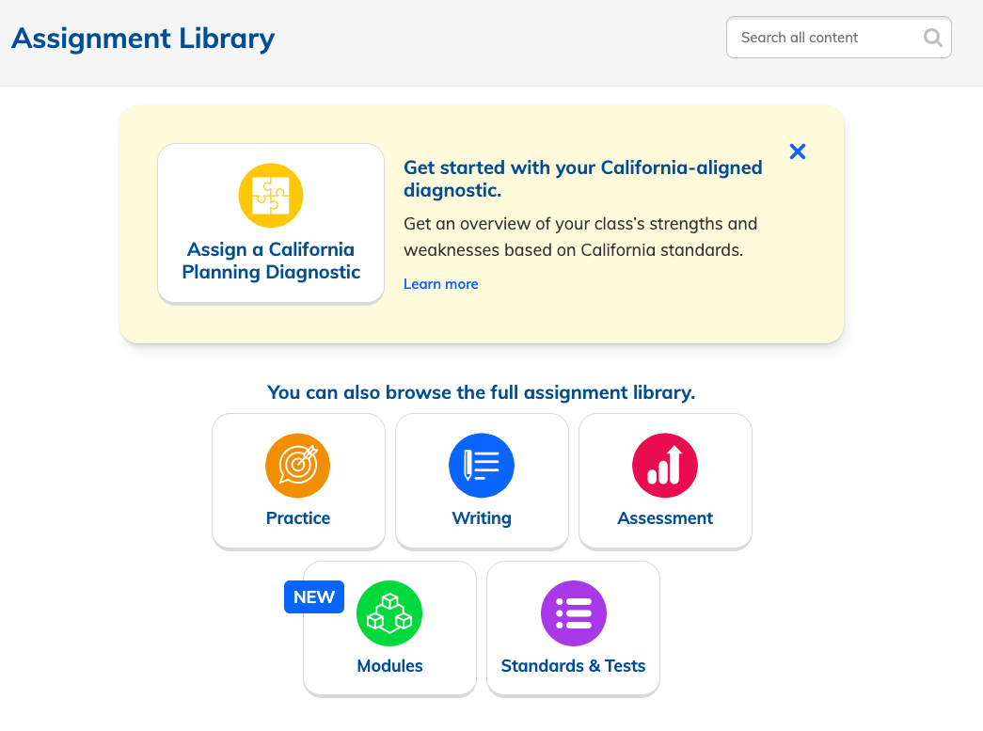Click the search magnifier icon
The width and height of the screenshot is (983, 731).
coord(932,37)
